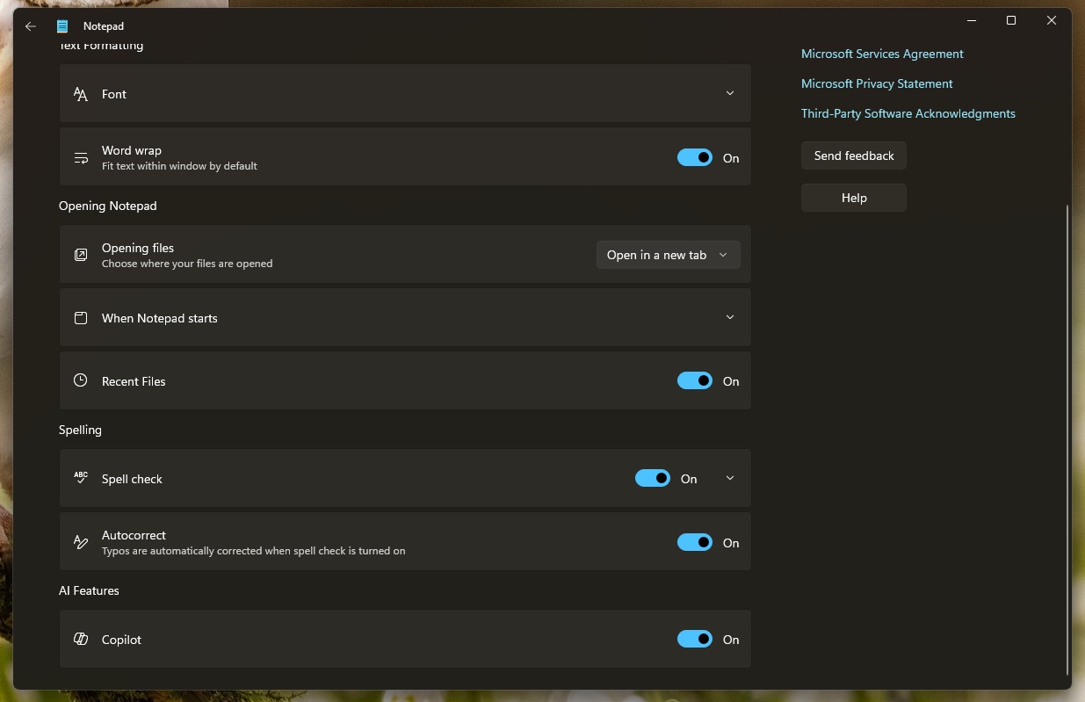Click the When Notepad starts icon
This screenshot has height=702, width=1085.
pos(80,317)
